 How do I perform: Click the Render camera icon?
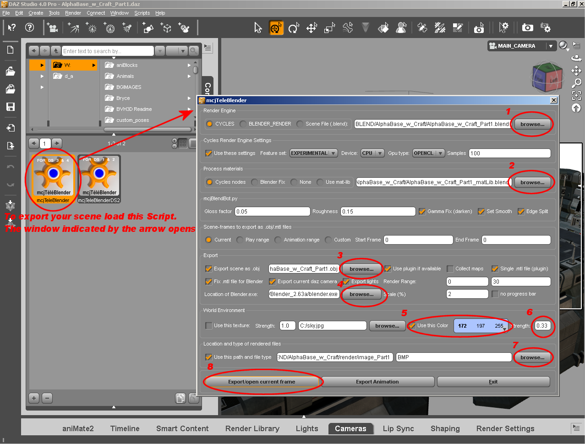click(527, 28)
